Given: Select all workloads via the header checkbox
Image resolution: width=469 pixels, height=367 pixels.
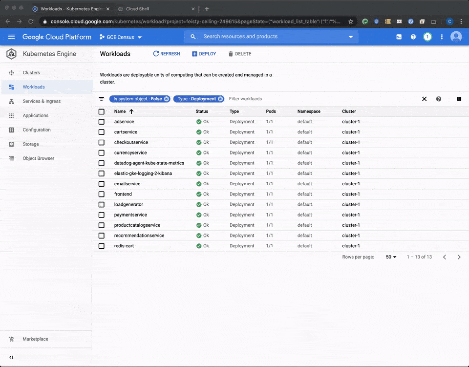Looking at the screenshot, I should 101,111.
